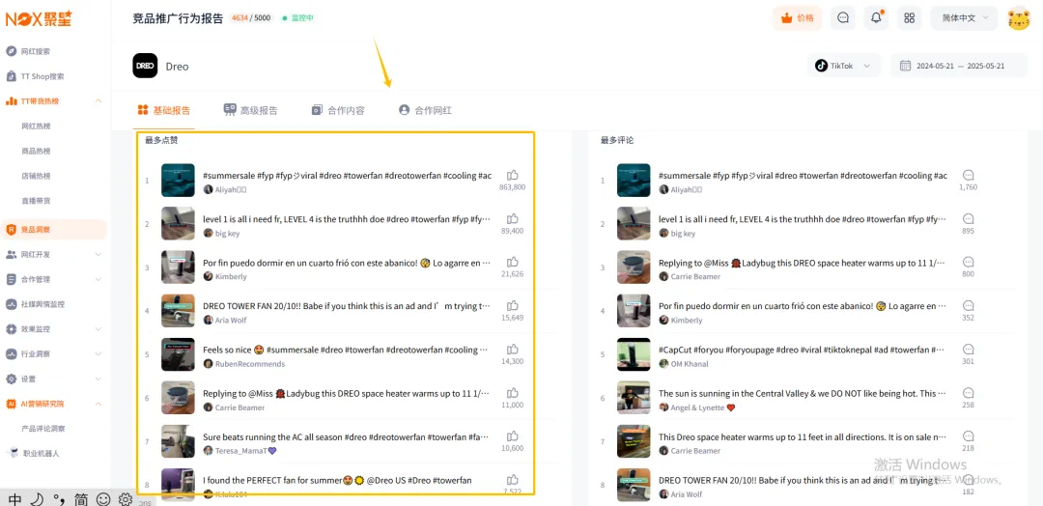1043x506 pixels.
Task: Click comment icon showing 218
Action: [x=968, y=436]
